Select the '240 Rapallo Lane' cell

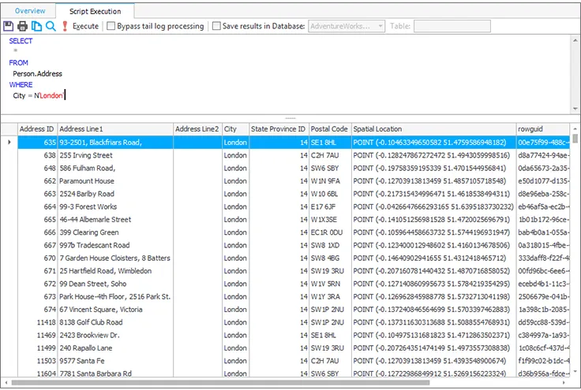coord(115,348)
